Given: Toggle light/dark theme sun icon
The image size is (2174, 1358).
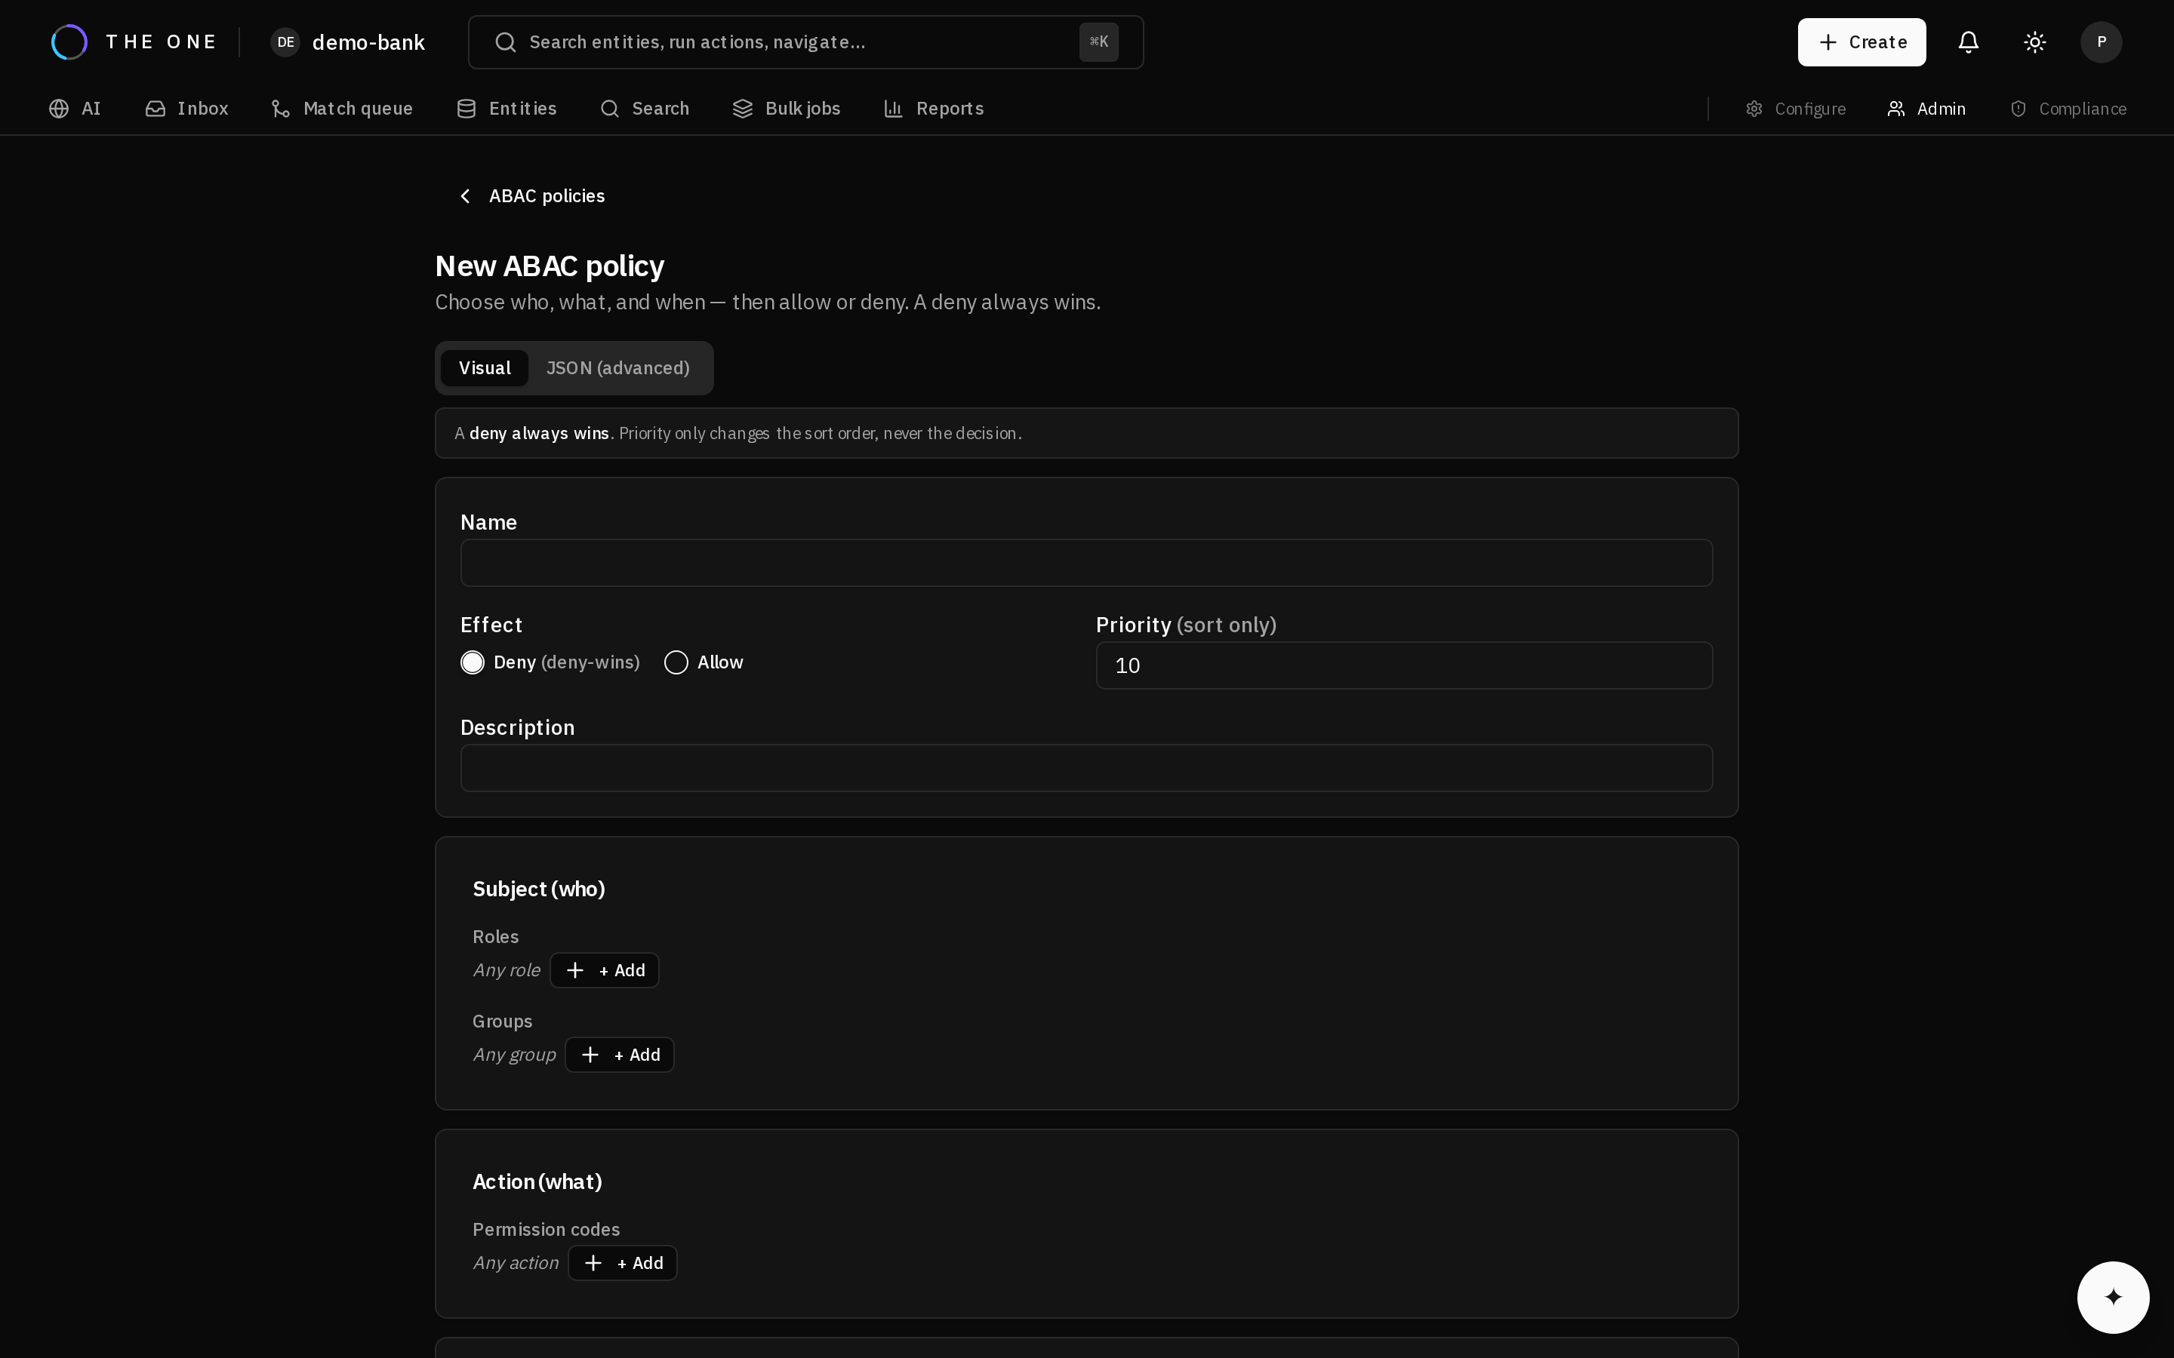Looking at the screenshot, I should pos(2035,42).
